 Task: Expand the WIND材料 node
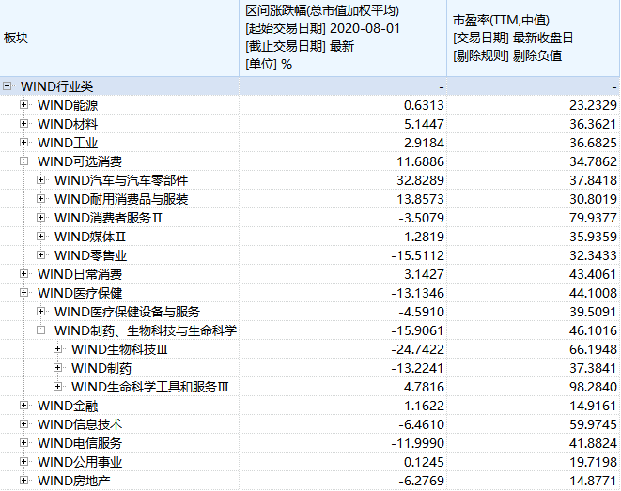pos(23,123)
